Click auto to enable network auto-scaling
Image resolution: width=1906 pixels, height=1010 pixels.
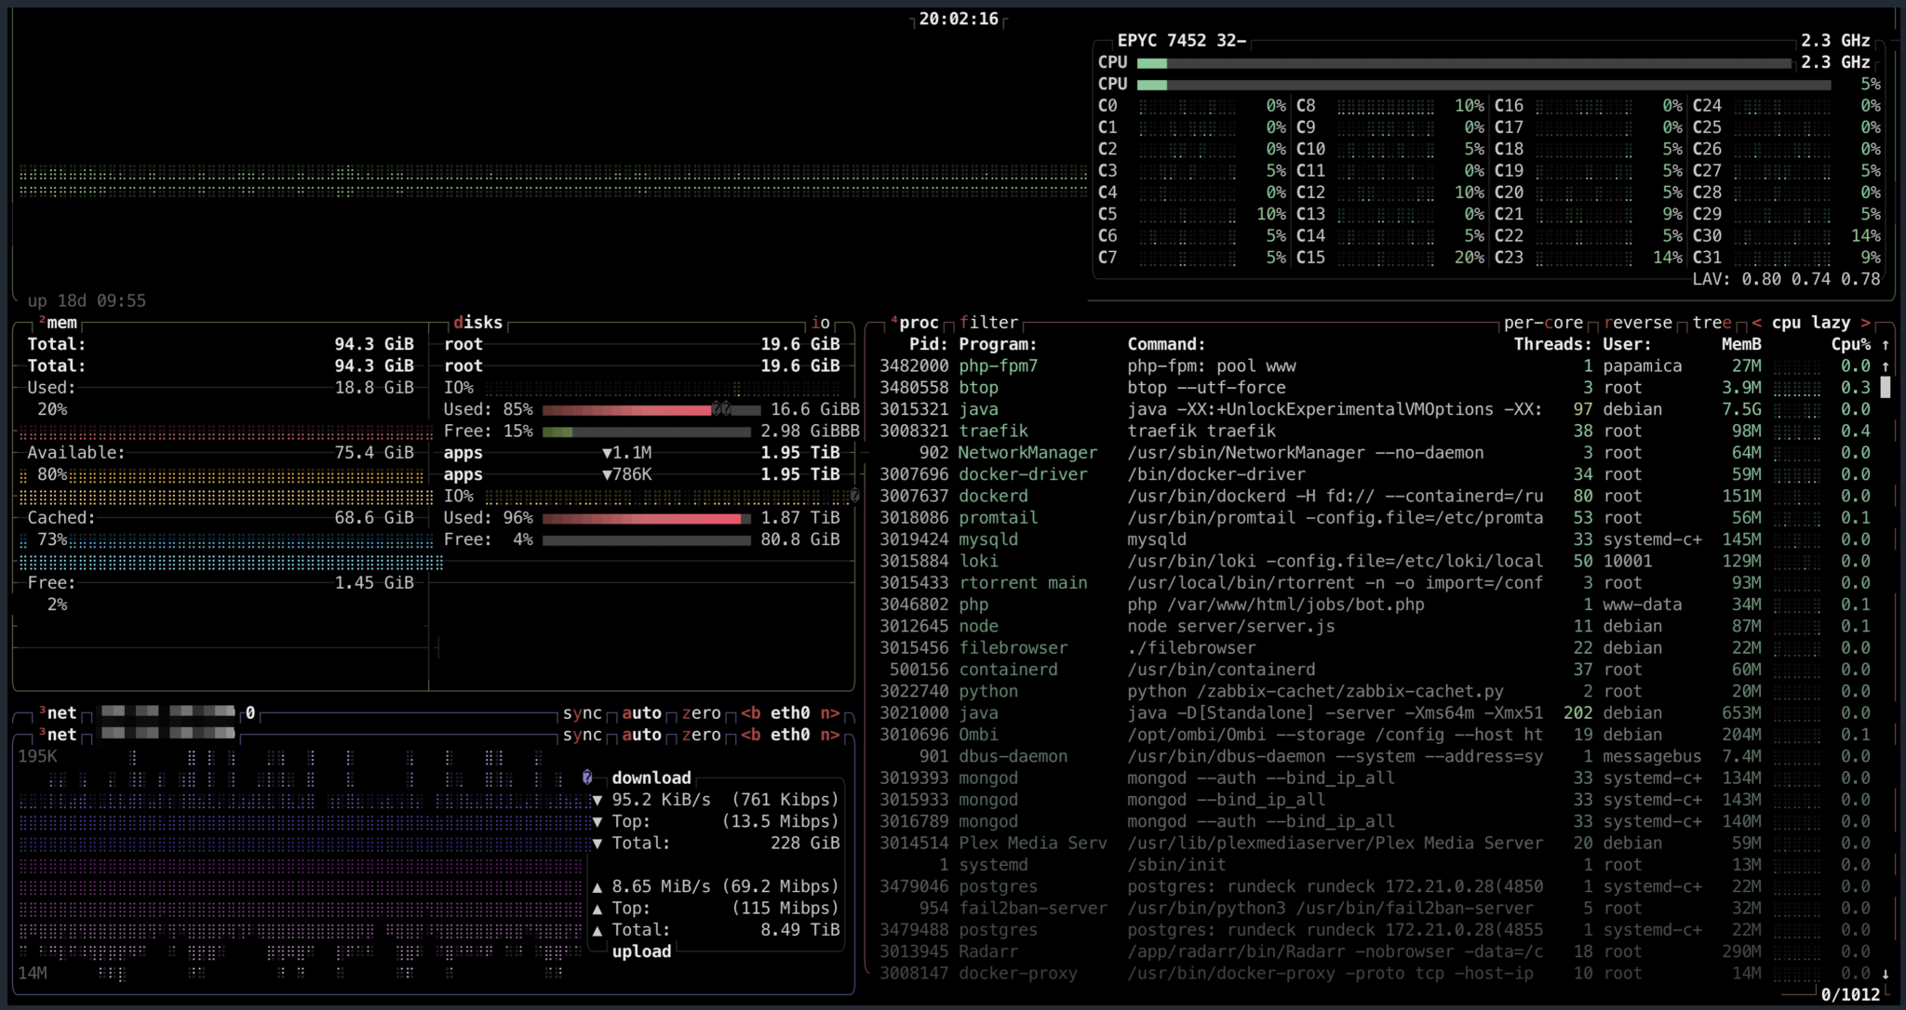[644, 713]
